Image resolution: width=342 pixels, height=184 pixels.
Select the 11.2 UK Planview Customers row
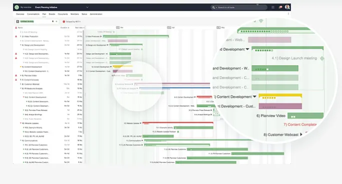point(49,149)
